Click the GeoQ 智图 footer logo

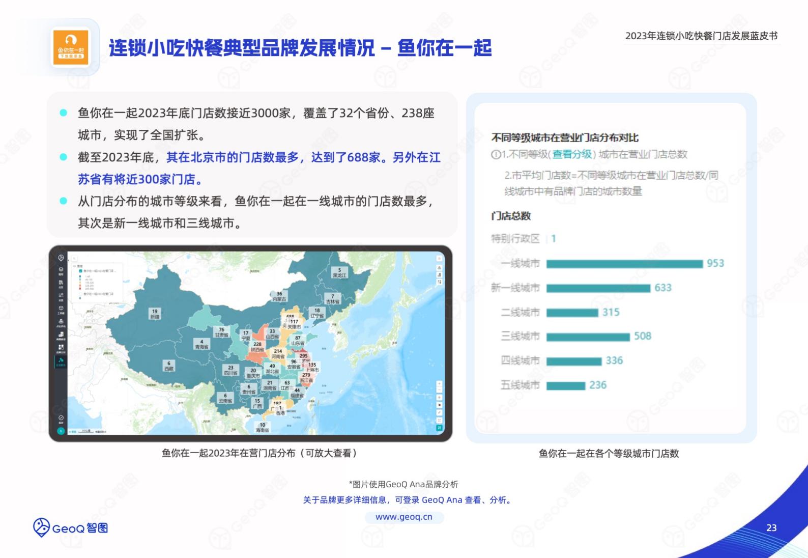(x=70, y=528)
